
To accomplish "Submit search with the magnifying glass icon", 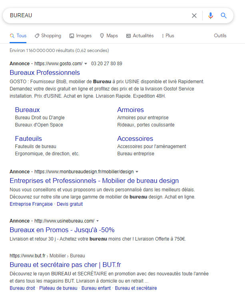I will pos(224,16).
